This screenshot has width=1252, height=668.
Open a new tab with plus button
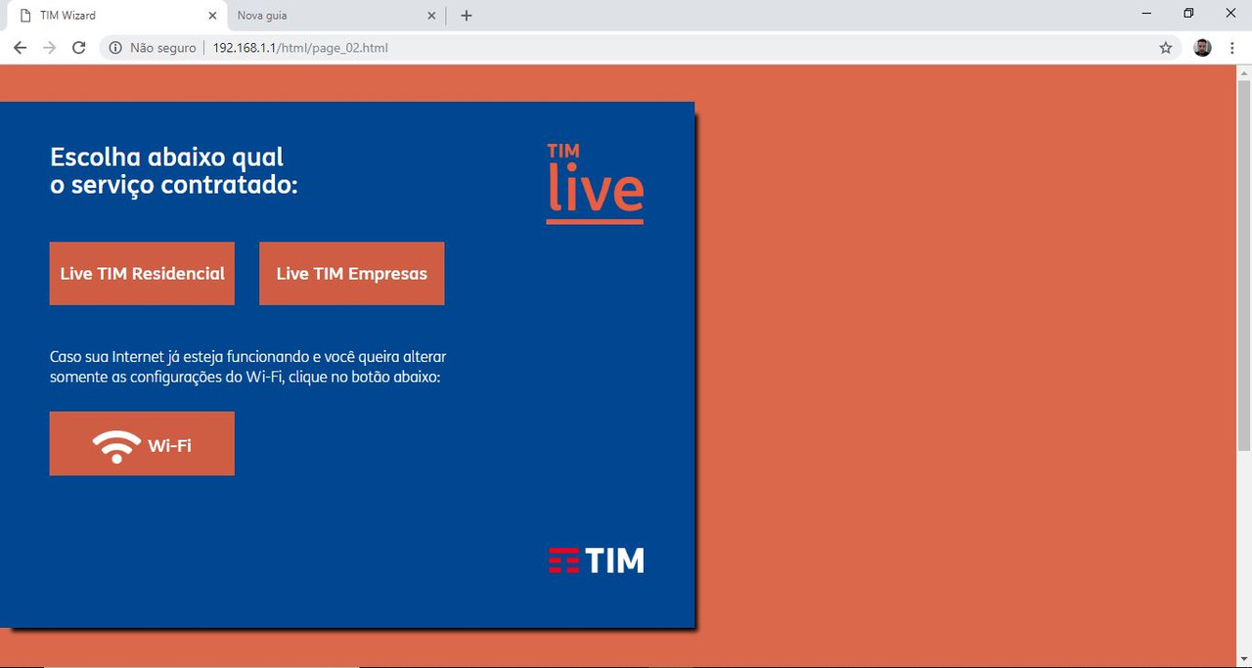point(467,16)
